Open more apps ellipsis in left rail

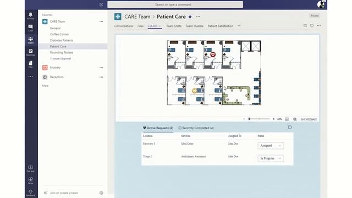31,76
